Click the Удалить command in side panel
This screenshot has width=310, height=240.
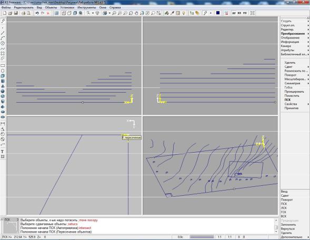tap(290, 63)
